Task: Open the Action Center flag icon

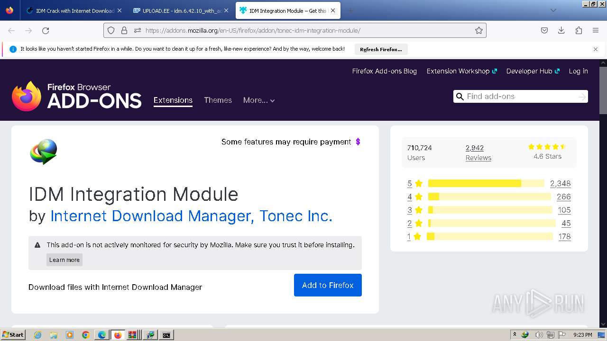Action: coord(562,335)
